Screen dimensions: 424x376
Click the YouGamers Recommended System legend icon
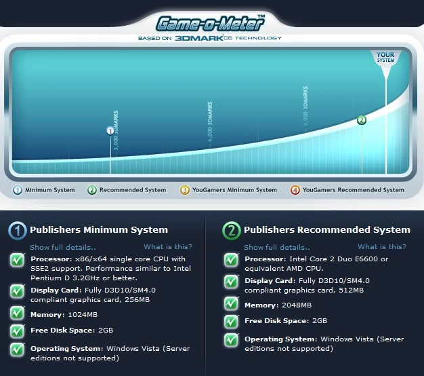point(295,190)
